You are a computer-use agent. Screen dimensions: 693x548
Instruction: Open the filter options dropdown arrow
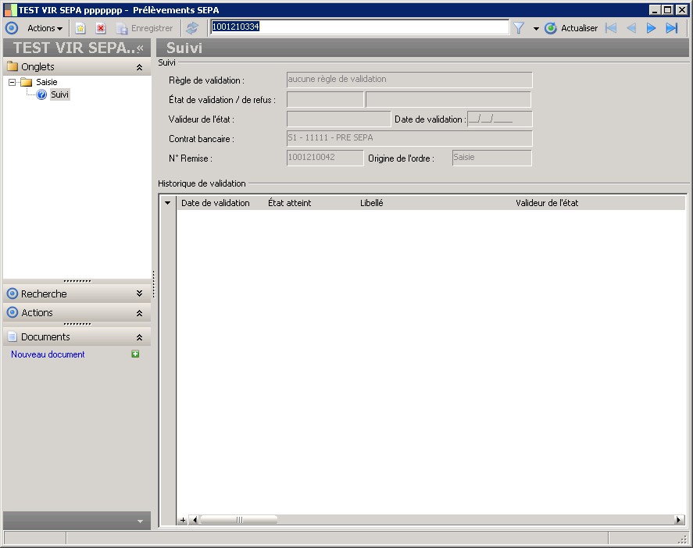click(536, 29)
